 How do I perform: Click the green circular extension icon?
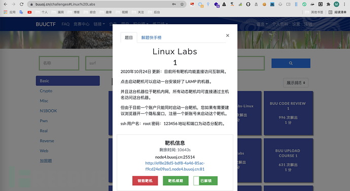(304, 4)
